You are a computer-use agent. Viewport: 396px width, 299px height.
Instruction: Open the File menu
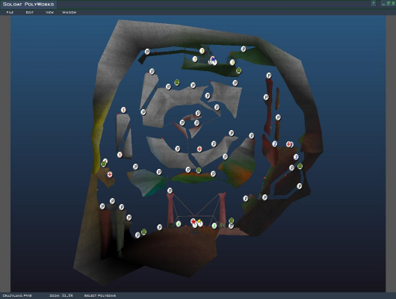(x=10, y=12)
